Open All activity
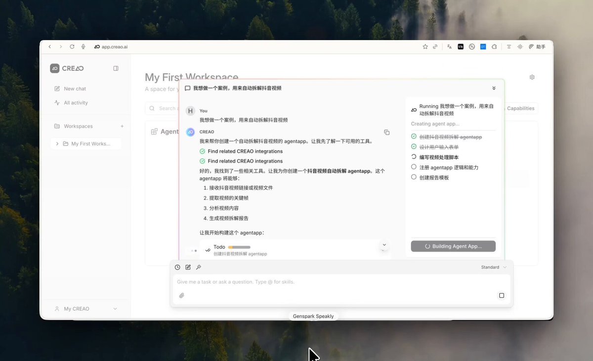Image resolution: width=593 pixels, height=361 pixels. (x=71, y=103)
